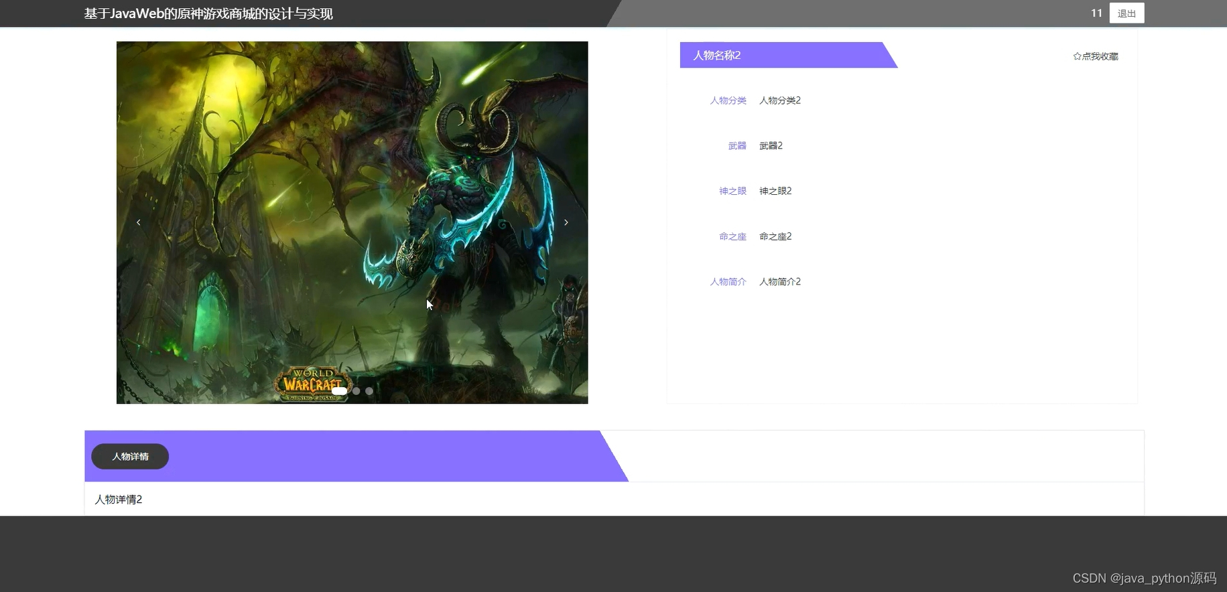This screenshot has width=1227, height=592.
Task: Click the 退出 logout button
Action: click(x=1126, y=13)
